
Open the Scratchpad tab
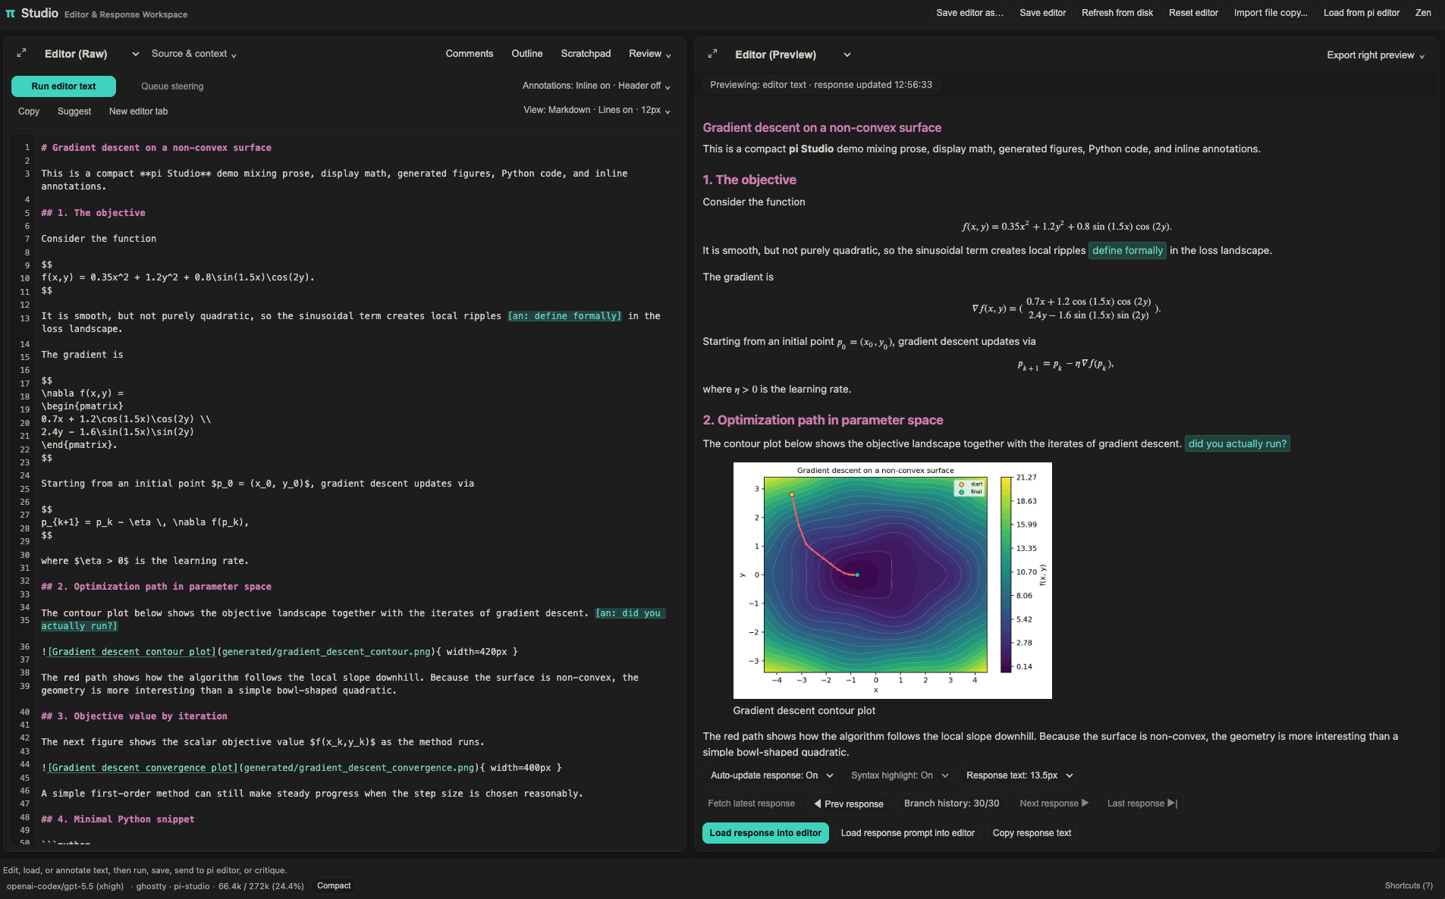[x=586, y=54]
